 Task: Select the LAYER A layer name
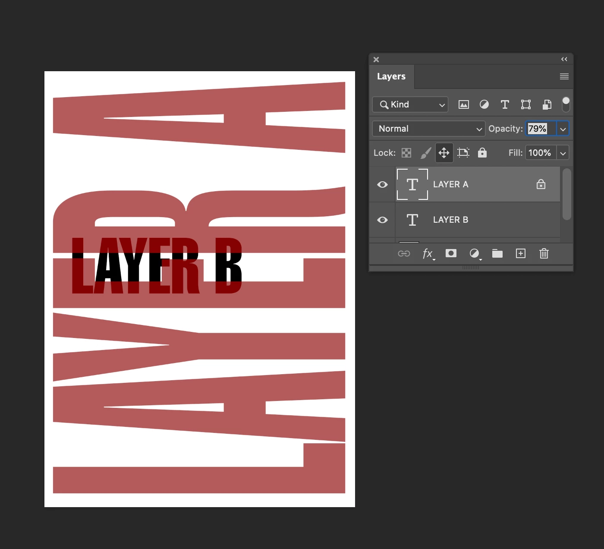[x=451, y=184]
